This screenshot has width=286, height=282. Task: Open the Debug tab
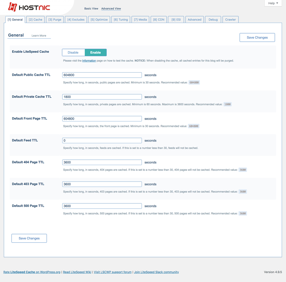pos(213,20)
